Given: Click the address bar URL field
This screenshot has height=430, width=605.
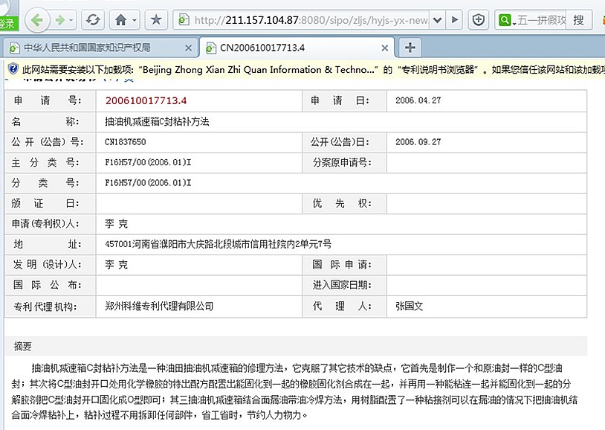Looking at the screenshot, I should [312, 19].
